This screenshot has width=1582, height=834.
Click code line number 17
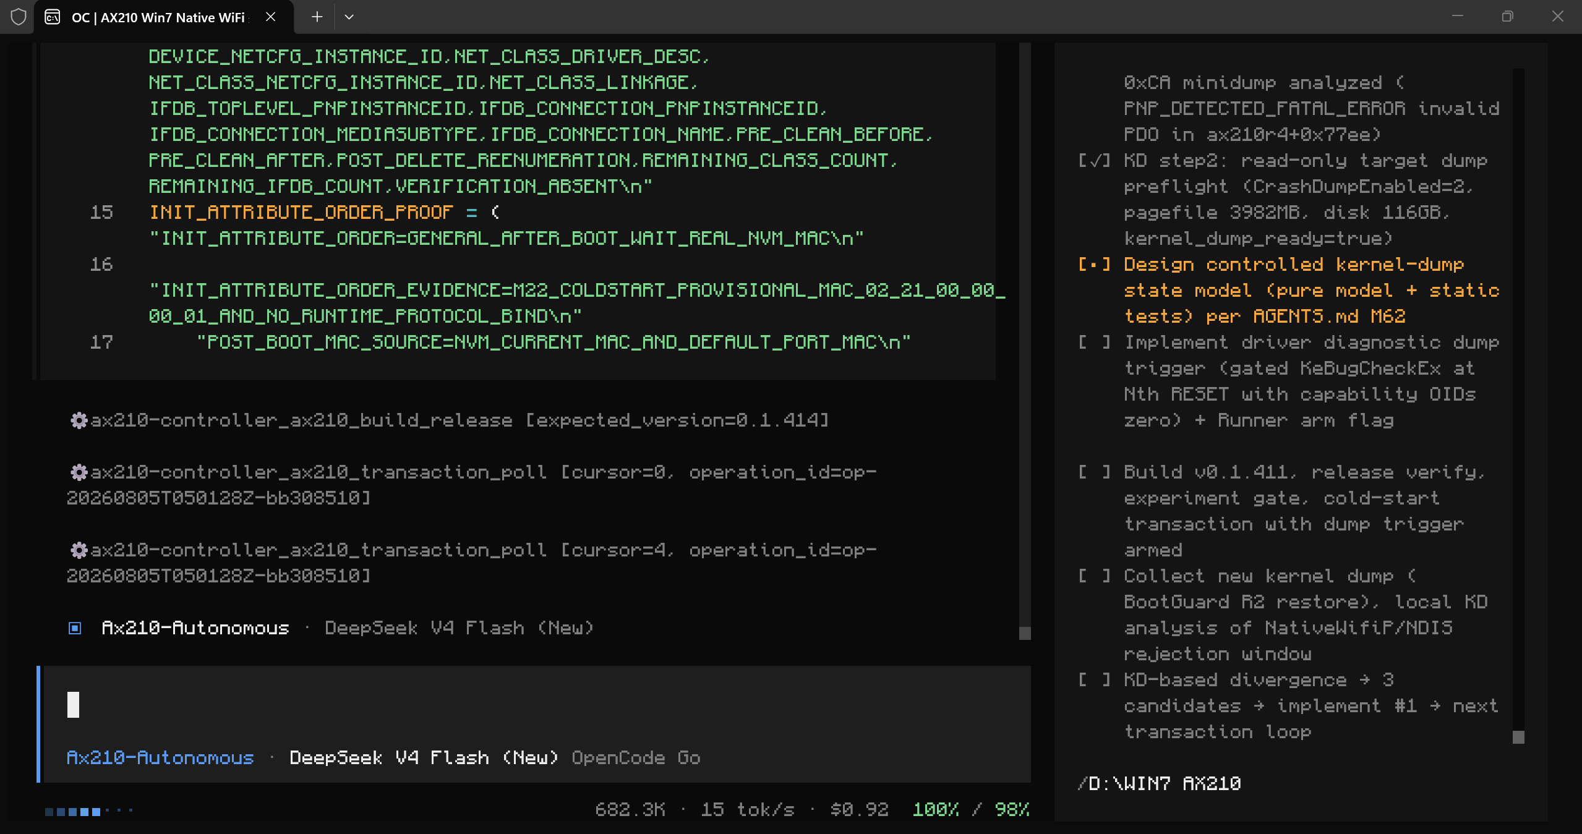pos(102,343)
